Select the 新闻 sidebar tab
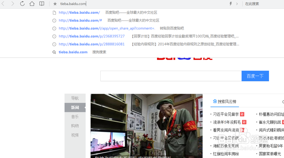Viewport: 284px width, 158px height. (75, 107)
